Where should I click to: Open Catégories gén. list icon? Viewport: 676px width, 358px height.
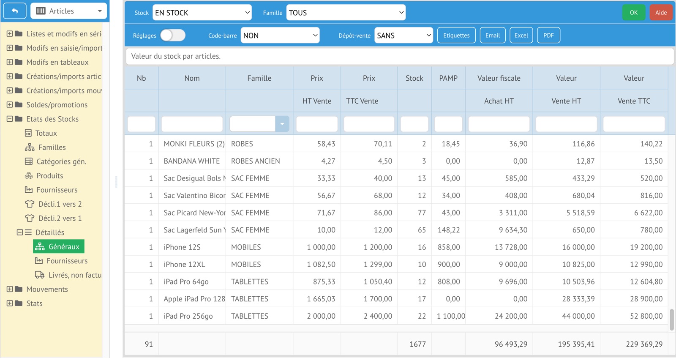[x=29, y=161]
